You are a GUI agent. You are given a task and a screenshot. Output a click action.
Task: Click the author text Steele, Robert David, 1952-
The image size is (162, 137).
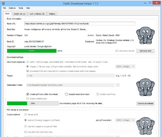click(108, 35)
